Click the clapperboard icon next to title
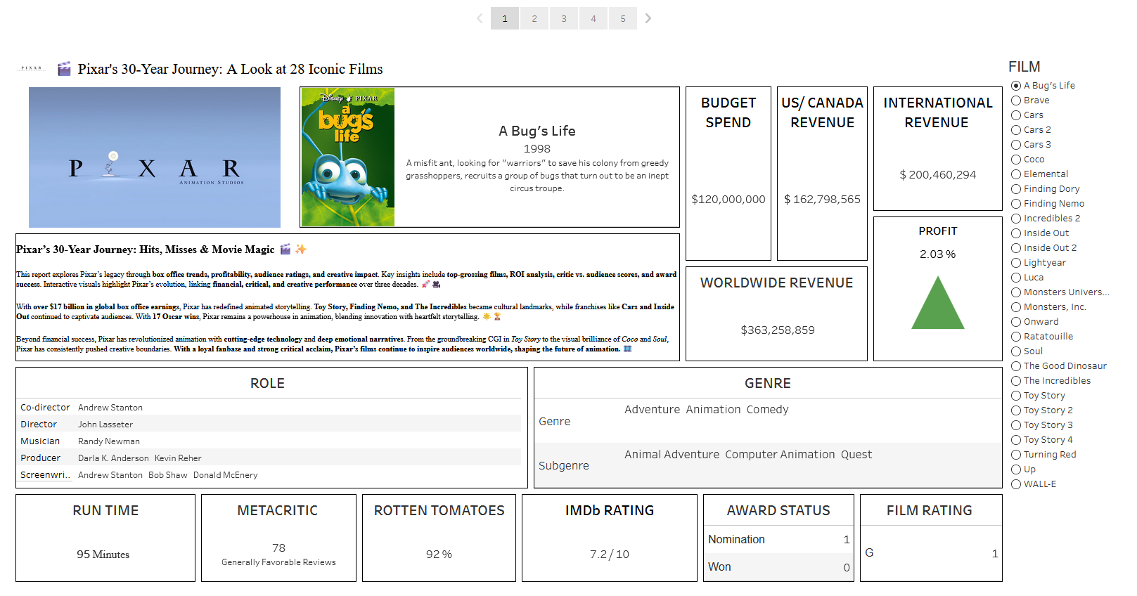Viewport: 1137px width, 596px height. pos(64,69)
